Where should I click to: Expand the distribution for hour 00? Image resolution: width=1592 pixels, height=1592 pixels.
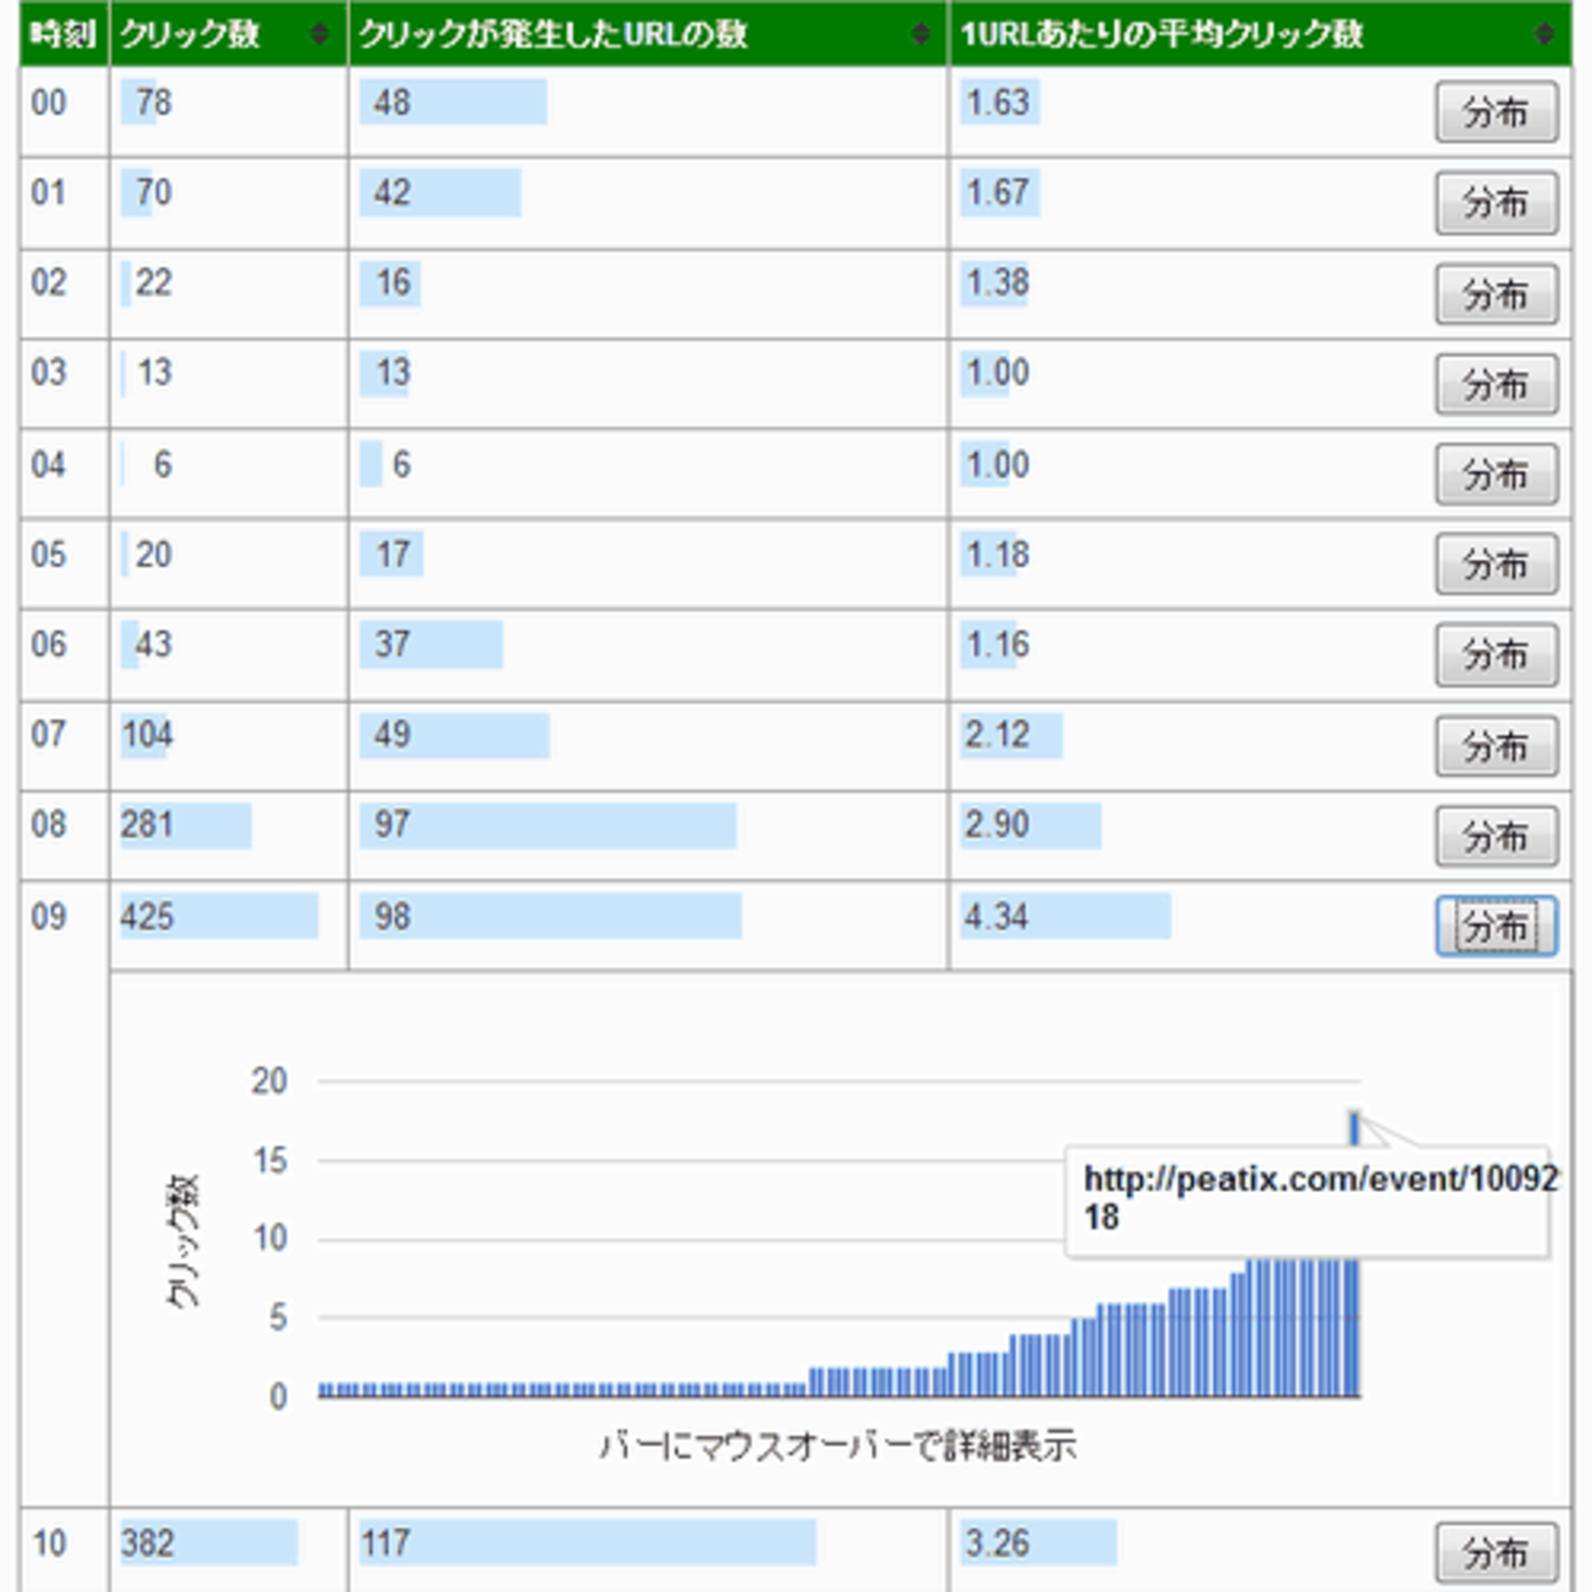[1495, 111]
